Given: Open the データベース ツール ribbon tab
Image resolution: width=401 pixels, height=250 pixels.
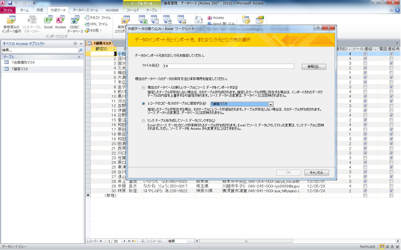Looking at the screenshot, I should 86,10.
